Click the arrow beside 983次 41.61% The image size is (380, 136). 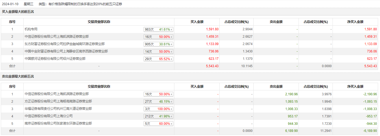172,29
